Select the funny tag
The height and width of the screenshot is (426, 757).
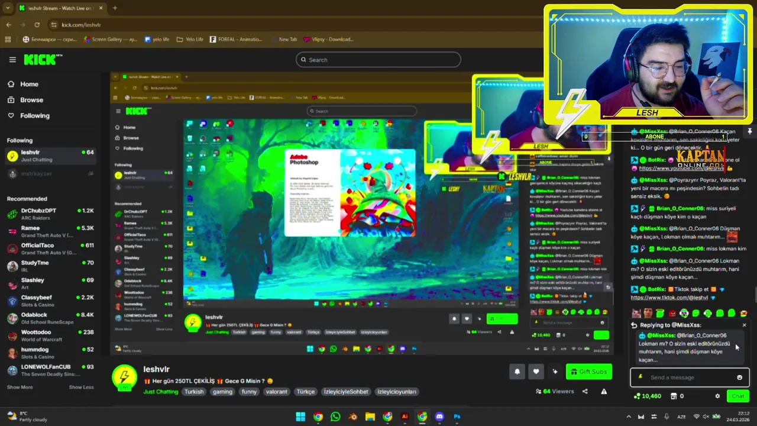pos(249,392)
